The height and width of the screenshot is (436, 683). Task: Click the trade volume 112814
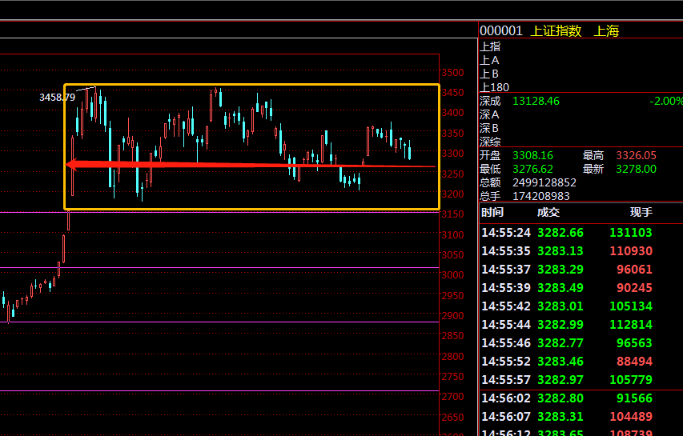[631, 325]
